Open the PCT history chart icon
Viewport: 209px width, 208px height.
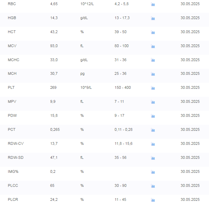[x=153, y=130]
